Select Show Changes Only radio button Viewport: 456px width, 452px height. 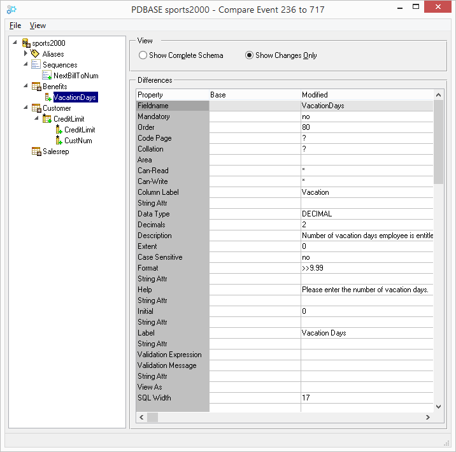click(249, 55)
